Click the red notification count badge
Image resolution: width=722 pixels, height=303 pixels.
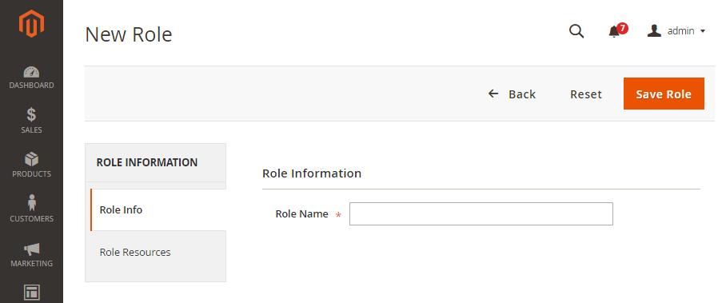coord(623,29)
